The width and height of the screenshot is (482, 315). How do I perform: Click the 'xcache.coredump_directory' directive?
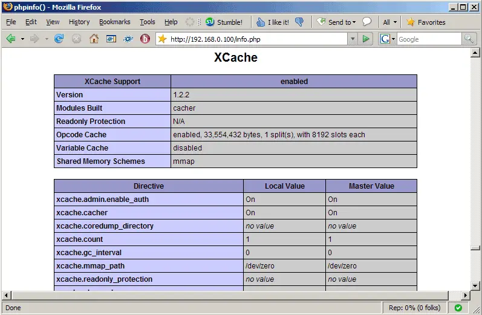(x=105, y=226)
